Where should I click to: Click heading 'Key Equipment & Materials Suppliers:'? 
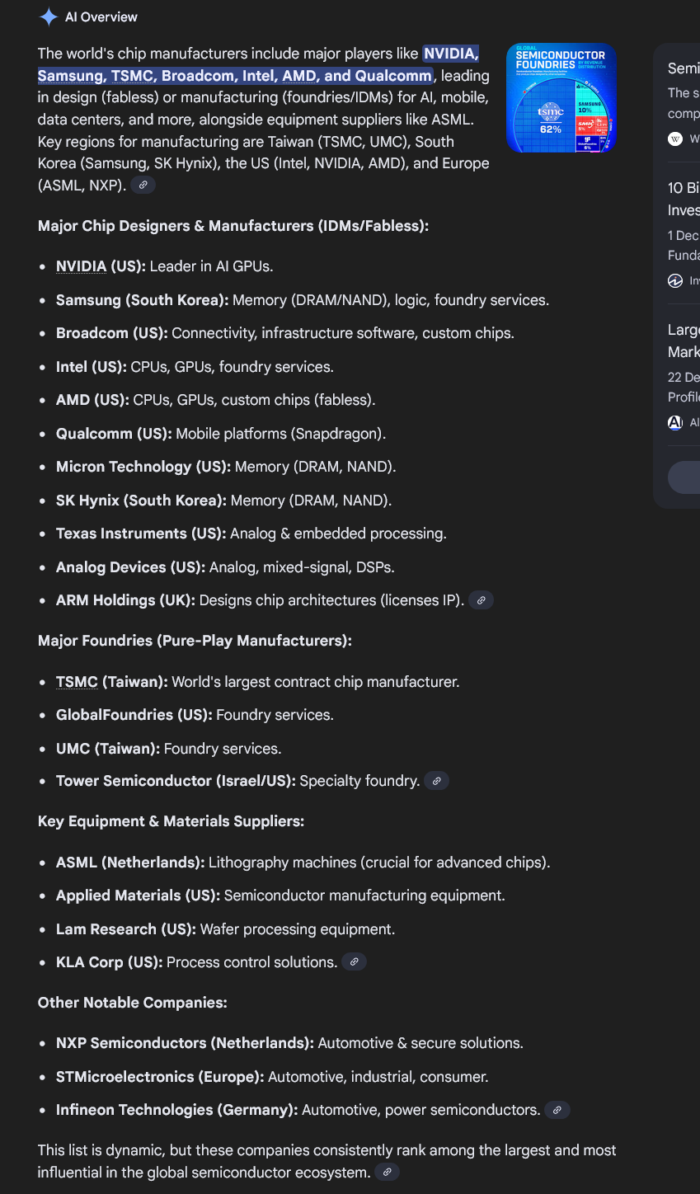click(x=171, y=821)
